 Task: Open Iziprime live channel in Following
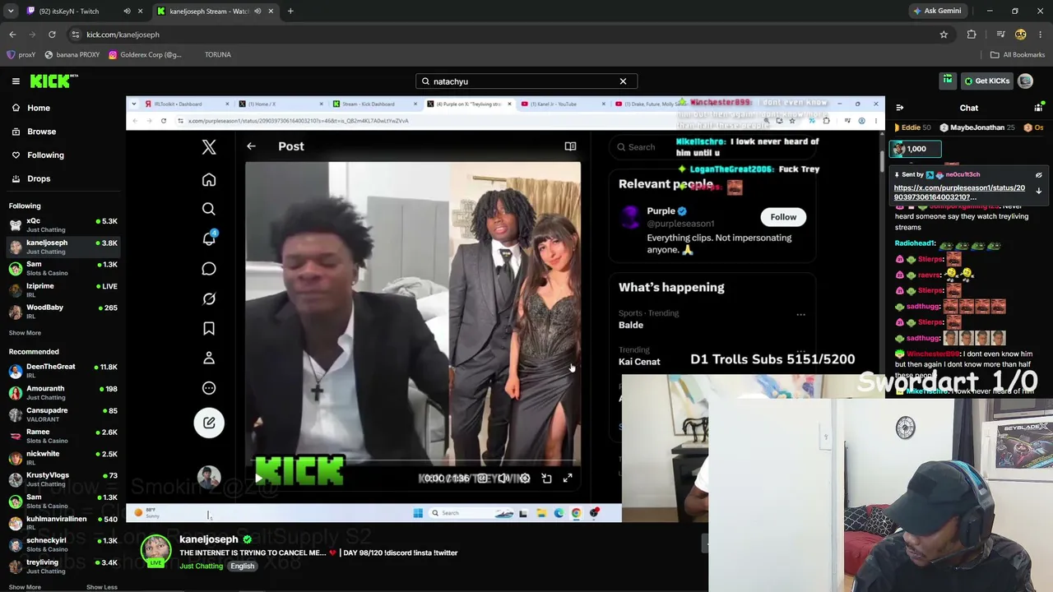63,290
